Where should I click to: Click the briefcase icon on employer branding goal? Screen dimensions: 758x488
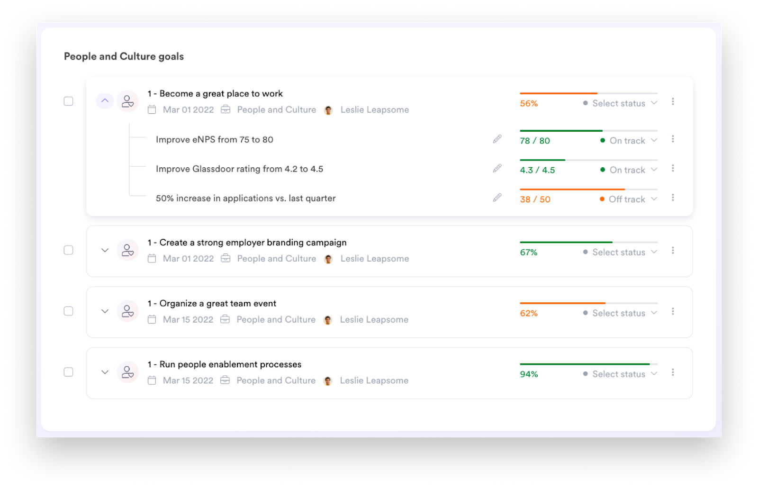226,259
